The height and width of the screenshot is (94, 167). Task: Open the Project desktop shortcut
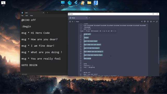[x=82, y=3]
